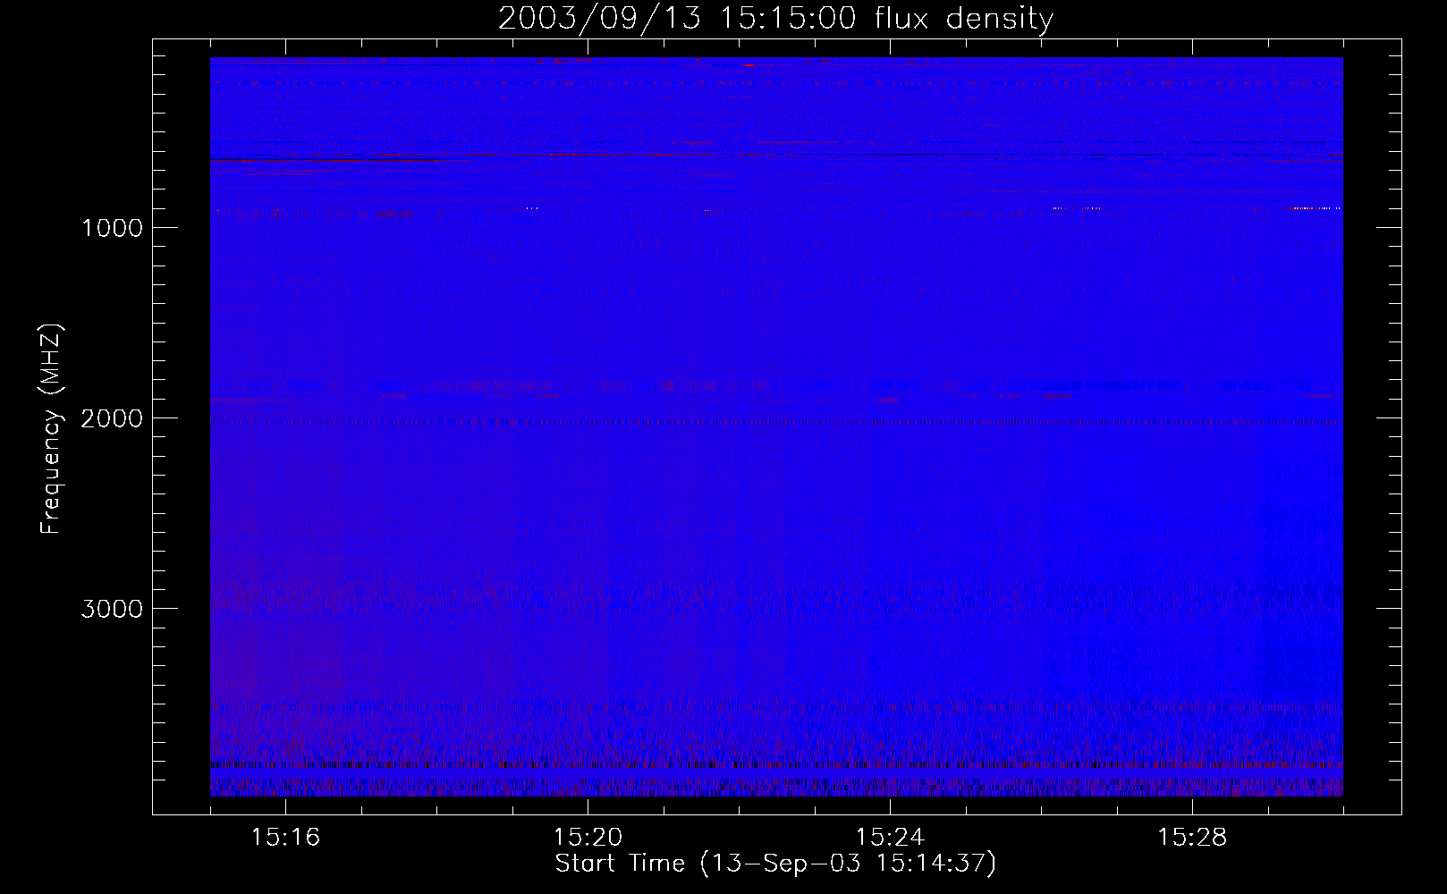Click the 'Start Time (13-Sep-03 15:14:37)' label
Screen dimensions: 1447x894
(x=775, y=864)
